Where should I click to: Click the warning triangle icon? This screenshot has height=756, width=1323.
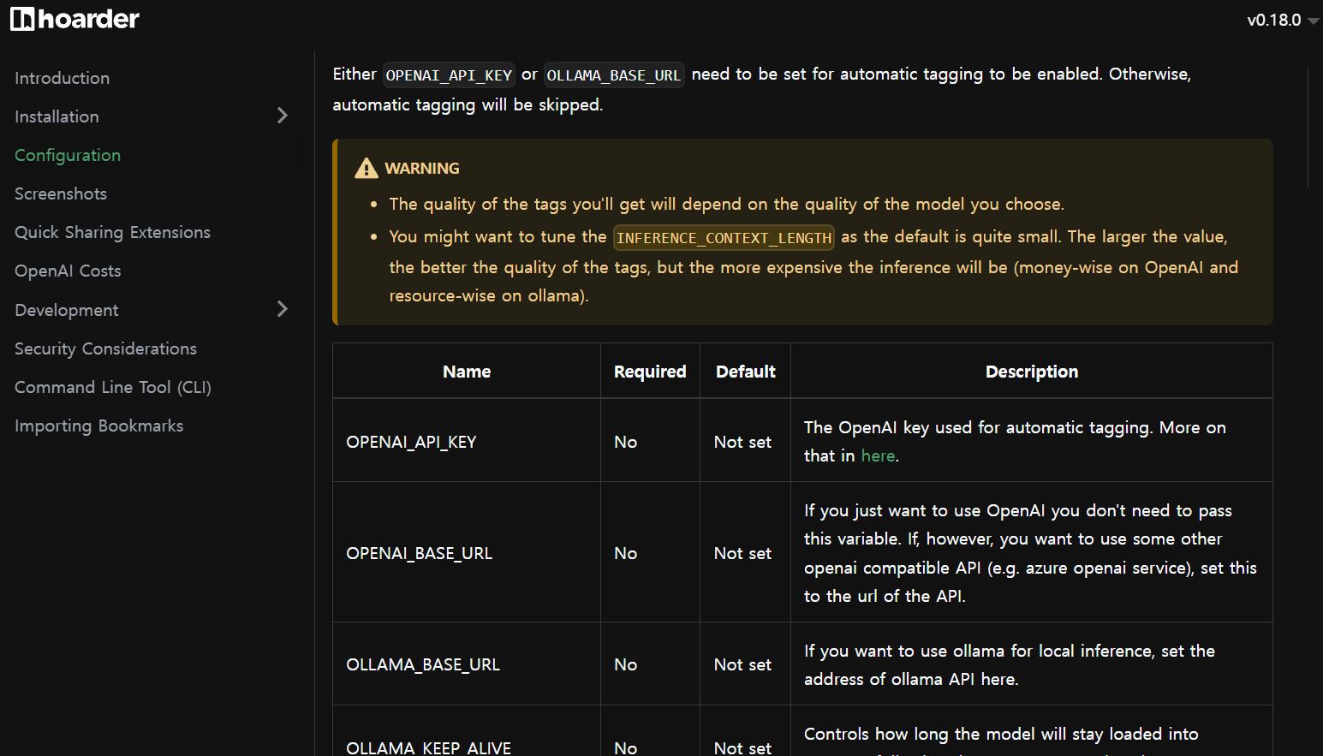click(367, 169)
